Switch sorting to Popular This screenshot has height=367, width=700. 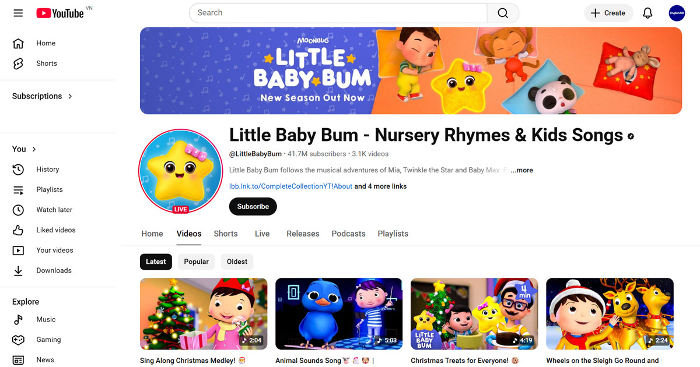click(196, 262)
